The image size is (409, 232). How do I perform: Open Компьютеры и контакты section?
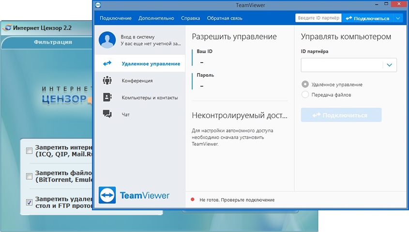click(140, 97)
